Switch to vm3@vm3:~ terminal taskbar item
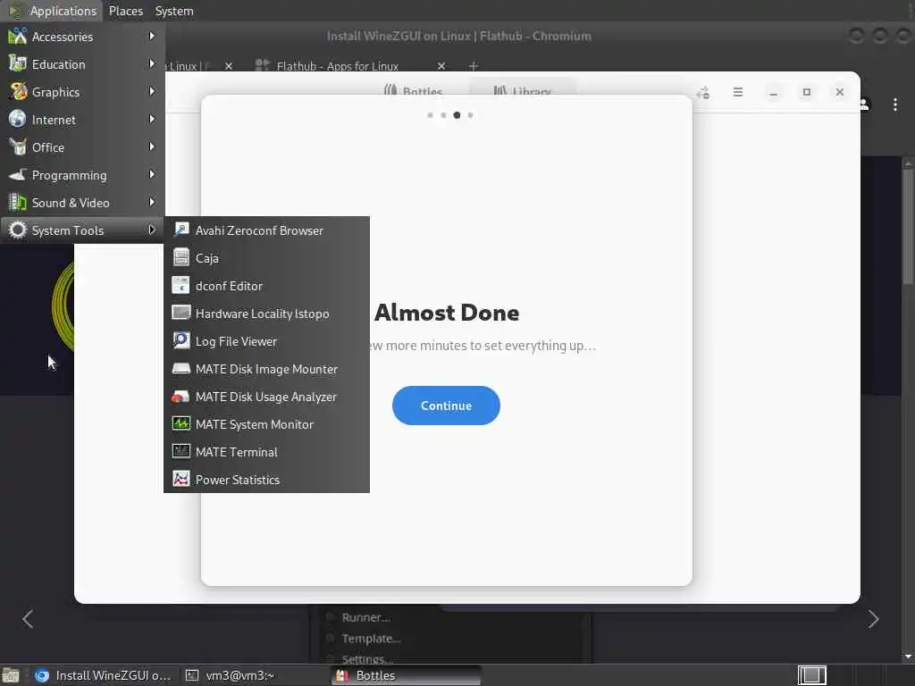 tap(230, 675)
